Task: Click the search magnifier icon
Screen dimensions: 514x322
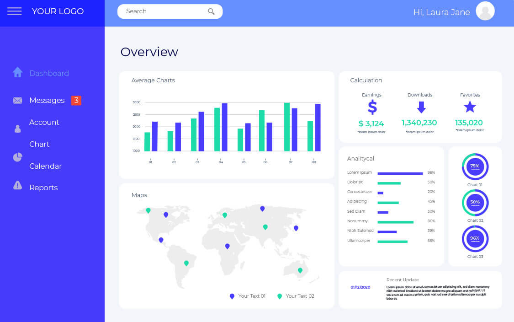Action: point(211,11)
